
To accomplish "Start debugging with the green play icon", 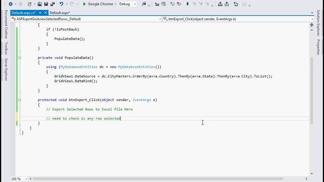I will point(85,4).
